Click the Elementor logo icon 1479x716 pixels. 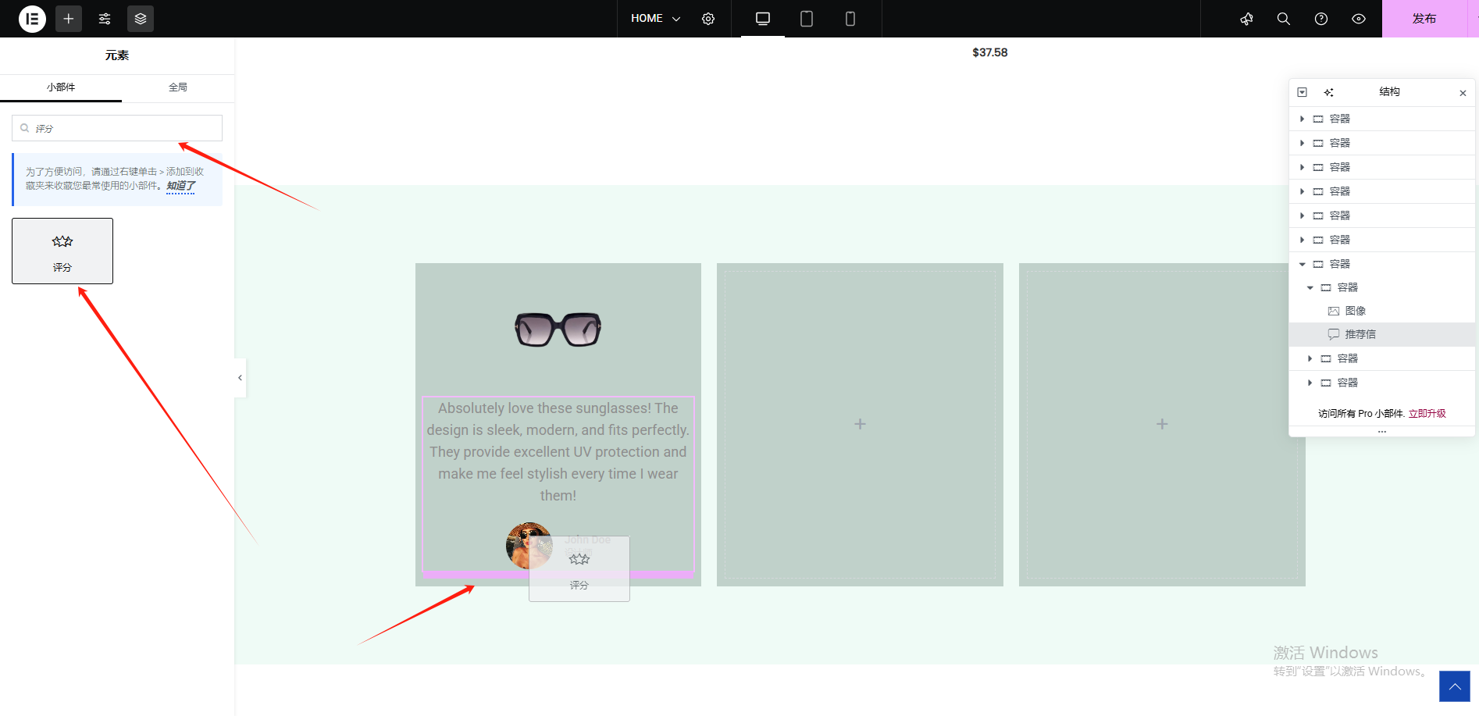click(32, 19)
